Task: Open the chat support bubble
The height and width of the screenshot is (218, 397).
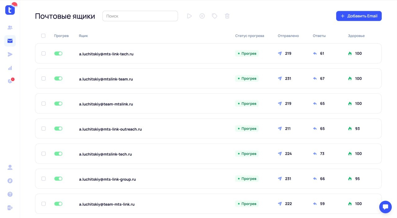Action: [385, 207]
